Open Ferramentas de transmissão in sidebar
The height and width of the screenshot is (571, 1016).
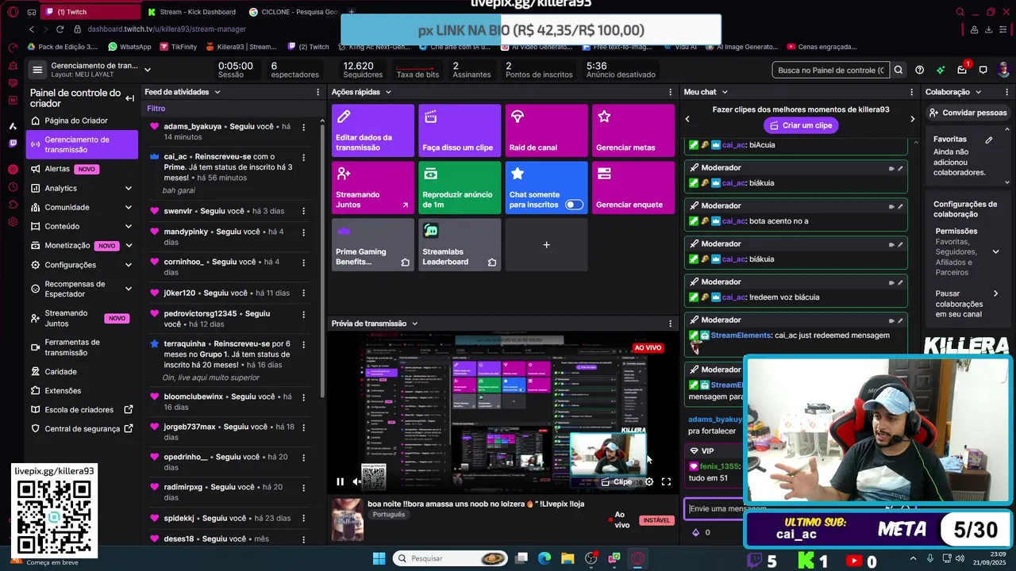81,347
